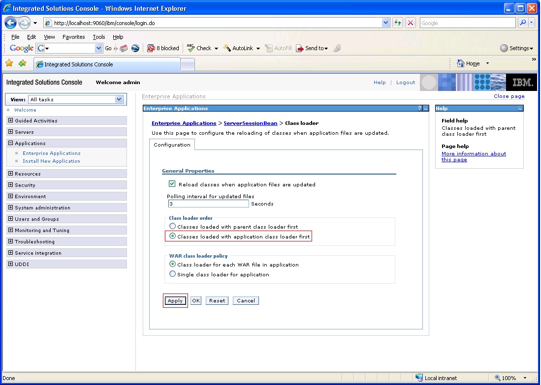Open the zoom level 100% control

pos(511,378)
